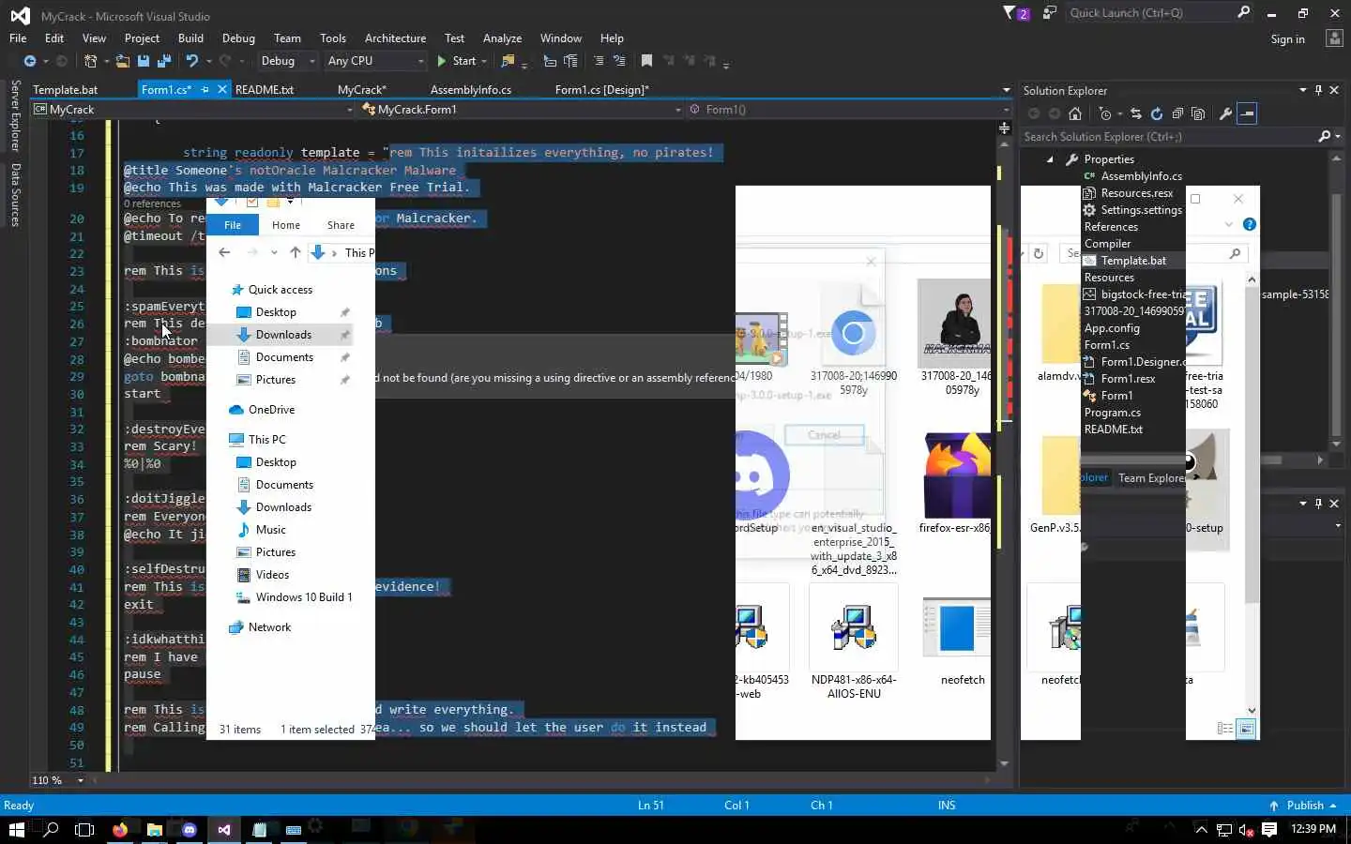
Task: Click the Save All toolbar icon
Action: coord(164,61)
